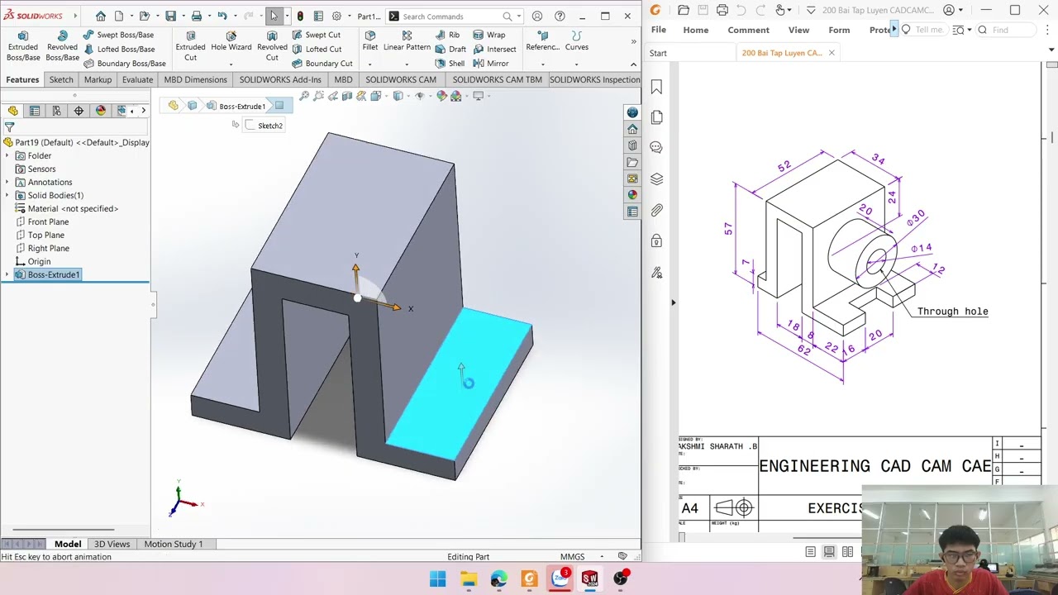1058x595 pixels.
Task: Expand the Solid Bodies(1) node
Action: (x=7, y=195)
